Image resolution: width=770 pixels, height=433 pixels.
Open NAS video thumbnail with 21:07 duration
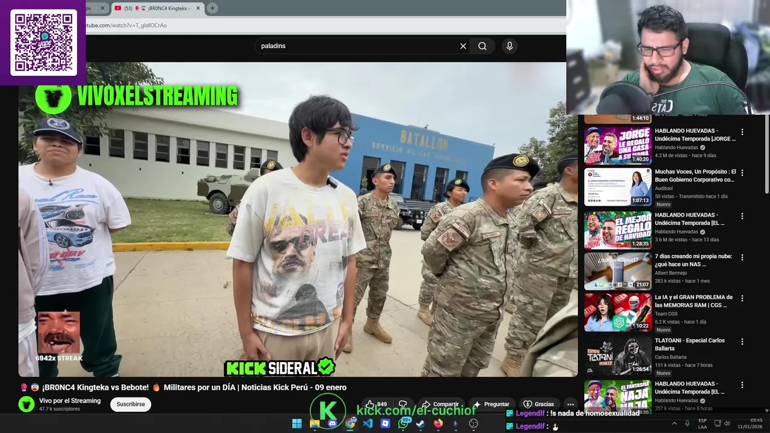coord(618,271)
